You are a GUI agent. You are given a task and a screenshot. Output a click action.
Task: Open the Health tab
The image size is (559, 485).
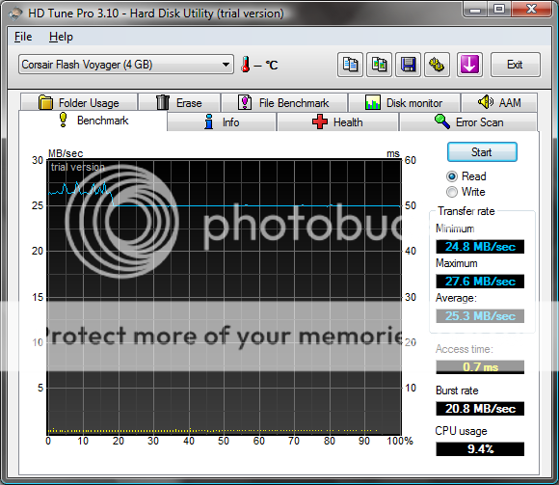pyautogui.click(x=337, y=122)
